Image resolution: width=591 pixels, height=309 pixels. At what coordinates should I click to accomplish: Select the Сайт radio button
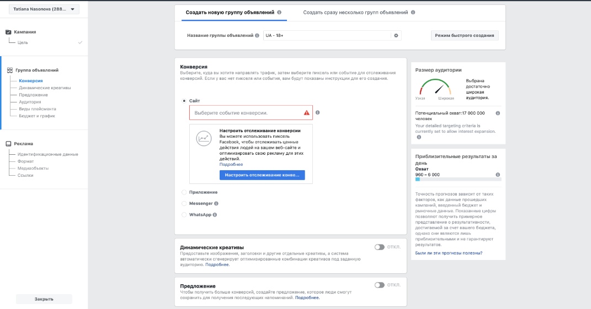point(184,101)
